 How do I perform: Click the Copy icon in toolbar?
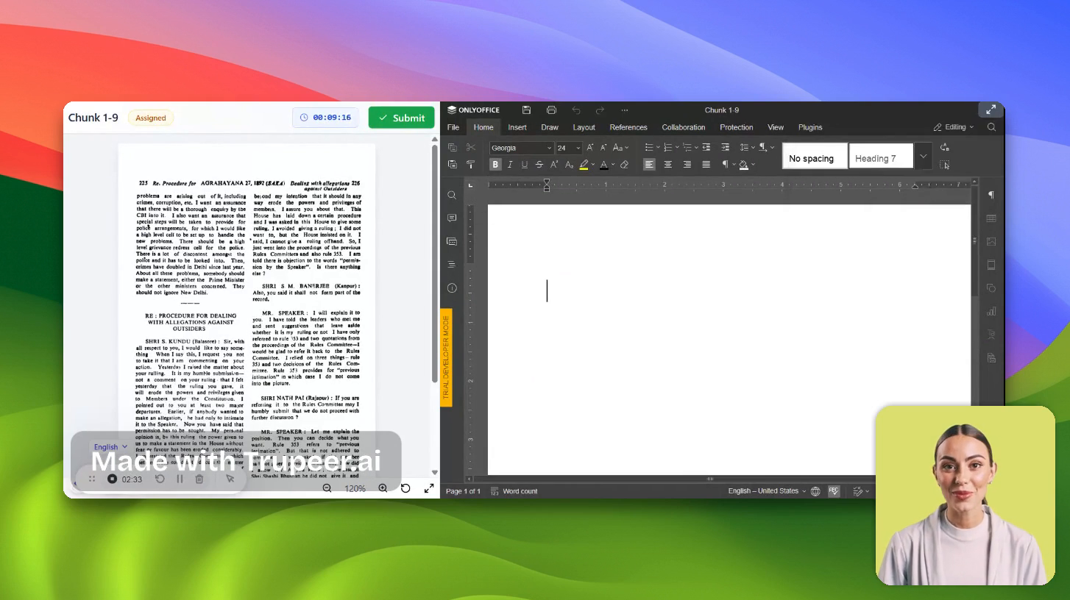tap(453, 147)
